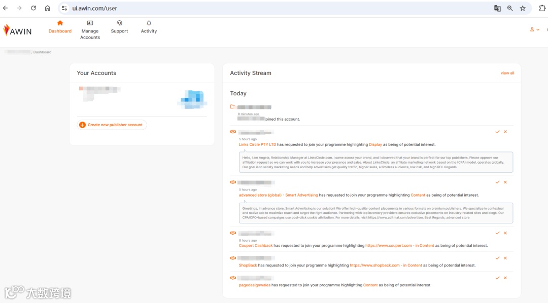Approve pagedesignwales request checkmark

497,278
